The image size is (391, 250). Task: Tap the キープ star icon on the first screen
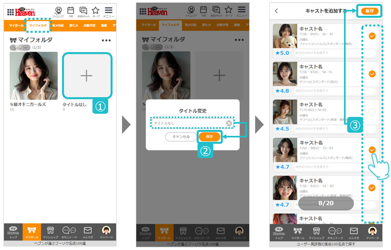(96, 11)
